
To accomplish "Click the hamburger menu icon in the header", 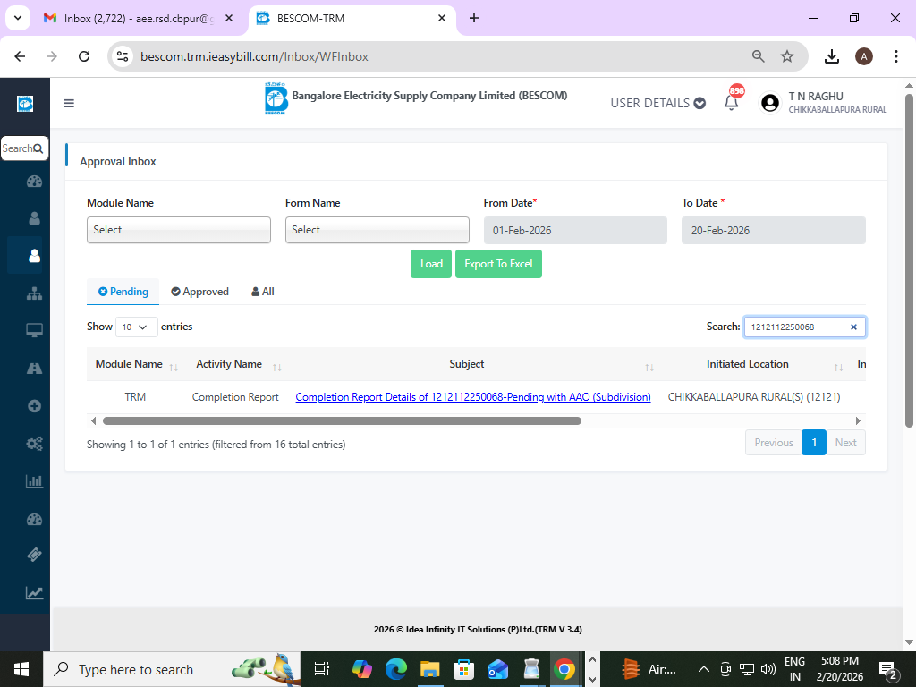I will pyautogui.click(x=69, y=104).
